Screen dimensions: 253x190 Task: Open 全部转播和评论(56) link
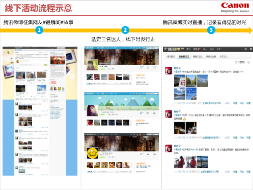[210, 172]
